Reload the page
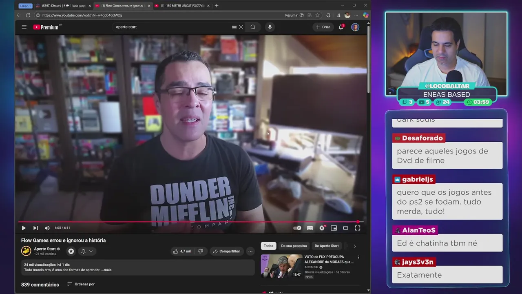This screenshot has width=522, height=294. (x=28, y=15)
